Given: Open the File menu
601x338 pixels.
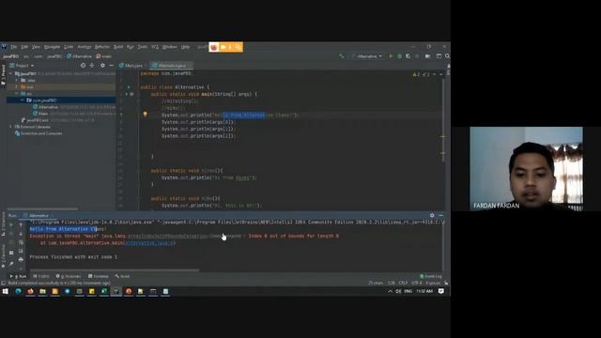Looking at the screenshot, I should pyautogui.click(x=14, y=47).
